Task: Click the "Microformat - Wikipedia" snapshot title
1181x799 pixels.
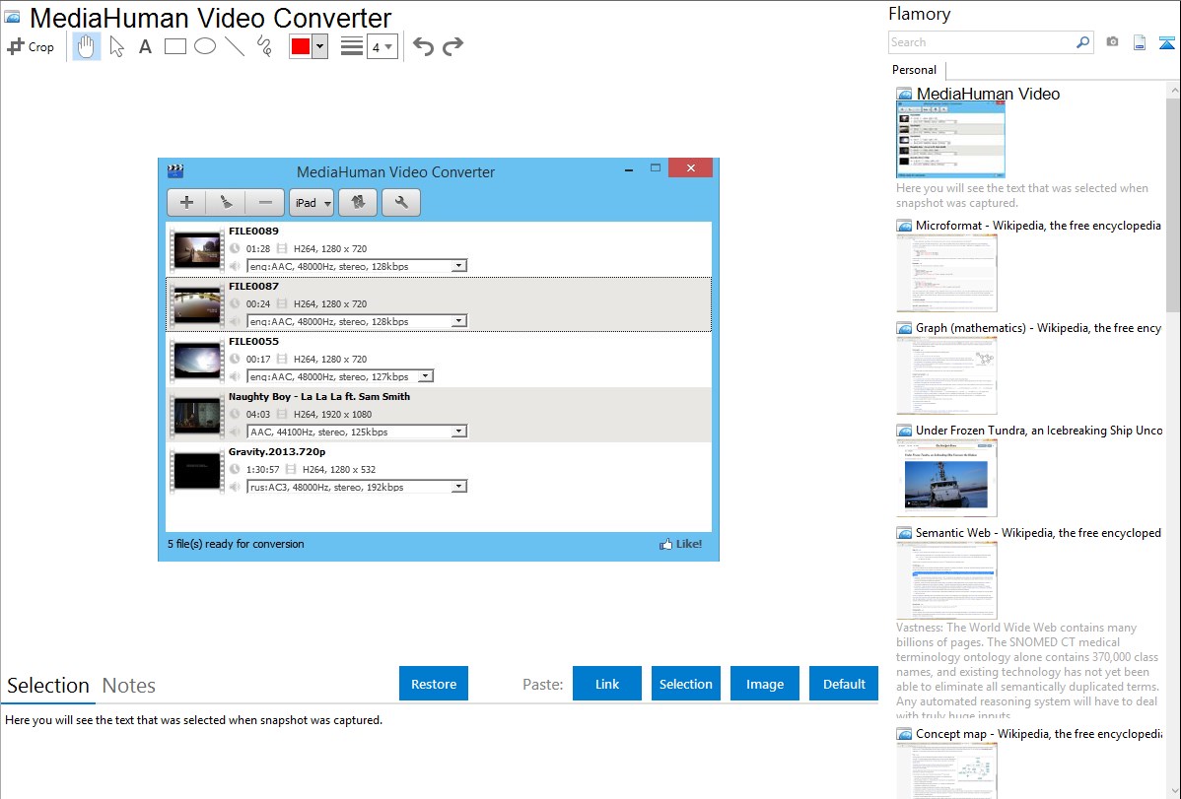Action: 1038,226
